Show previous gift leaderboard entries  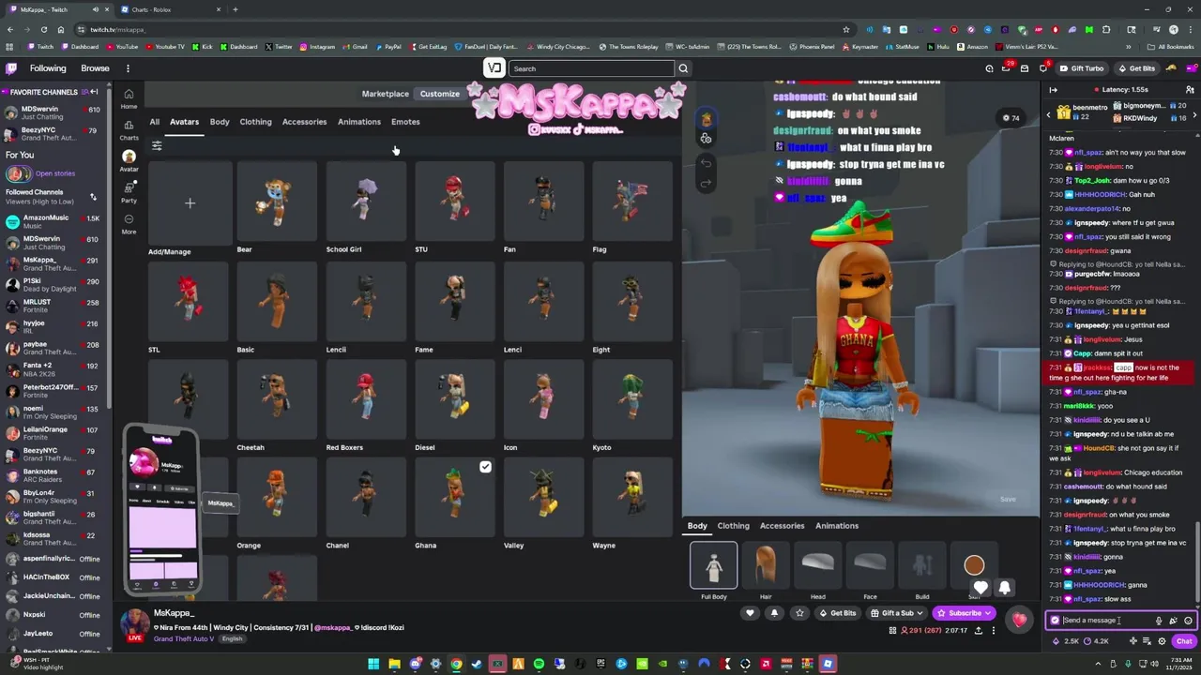[1049, 115]
